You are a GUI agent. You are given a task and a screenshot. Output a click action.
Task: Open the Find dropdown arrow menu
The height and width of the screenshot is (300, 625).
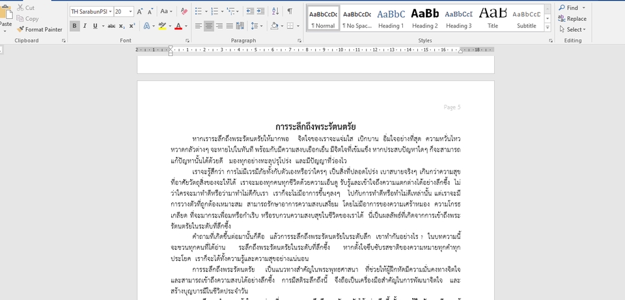(x=583, y=8)
